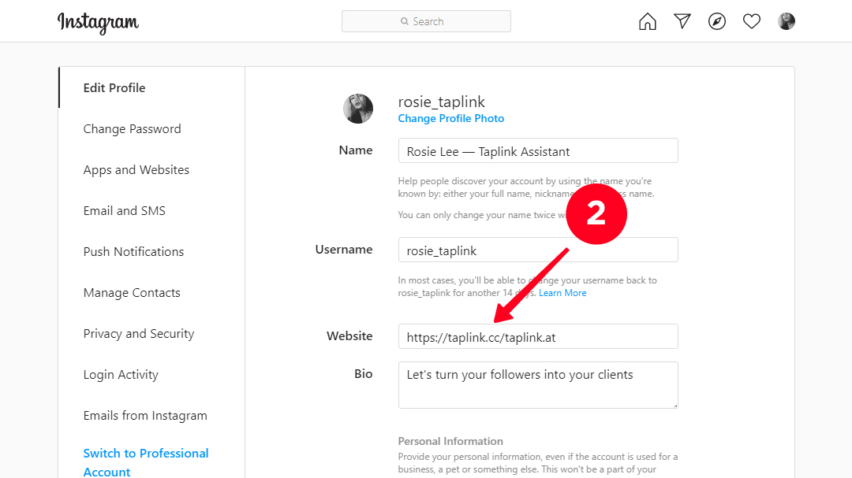This screenshot has width=852, height=478.
Task: Open profile avatar in top navigation
Action: (x=787, y=22)
